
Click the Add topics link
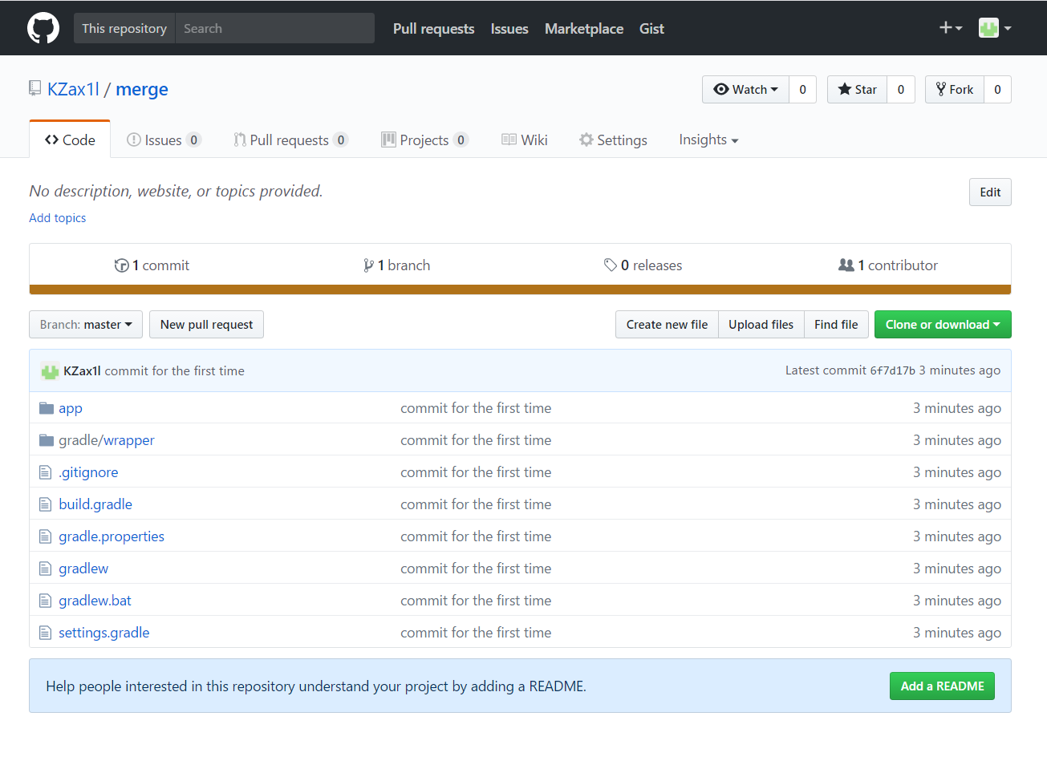pos(58,217)
